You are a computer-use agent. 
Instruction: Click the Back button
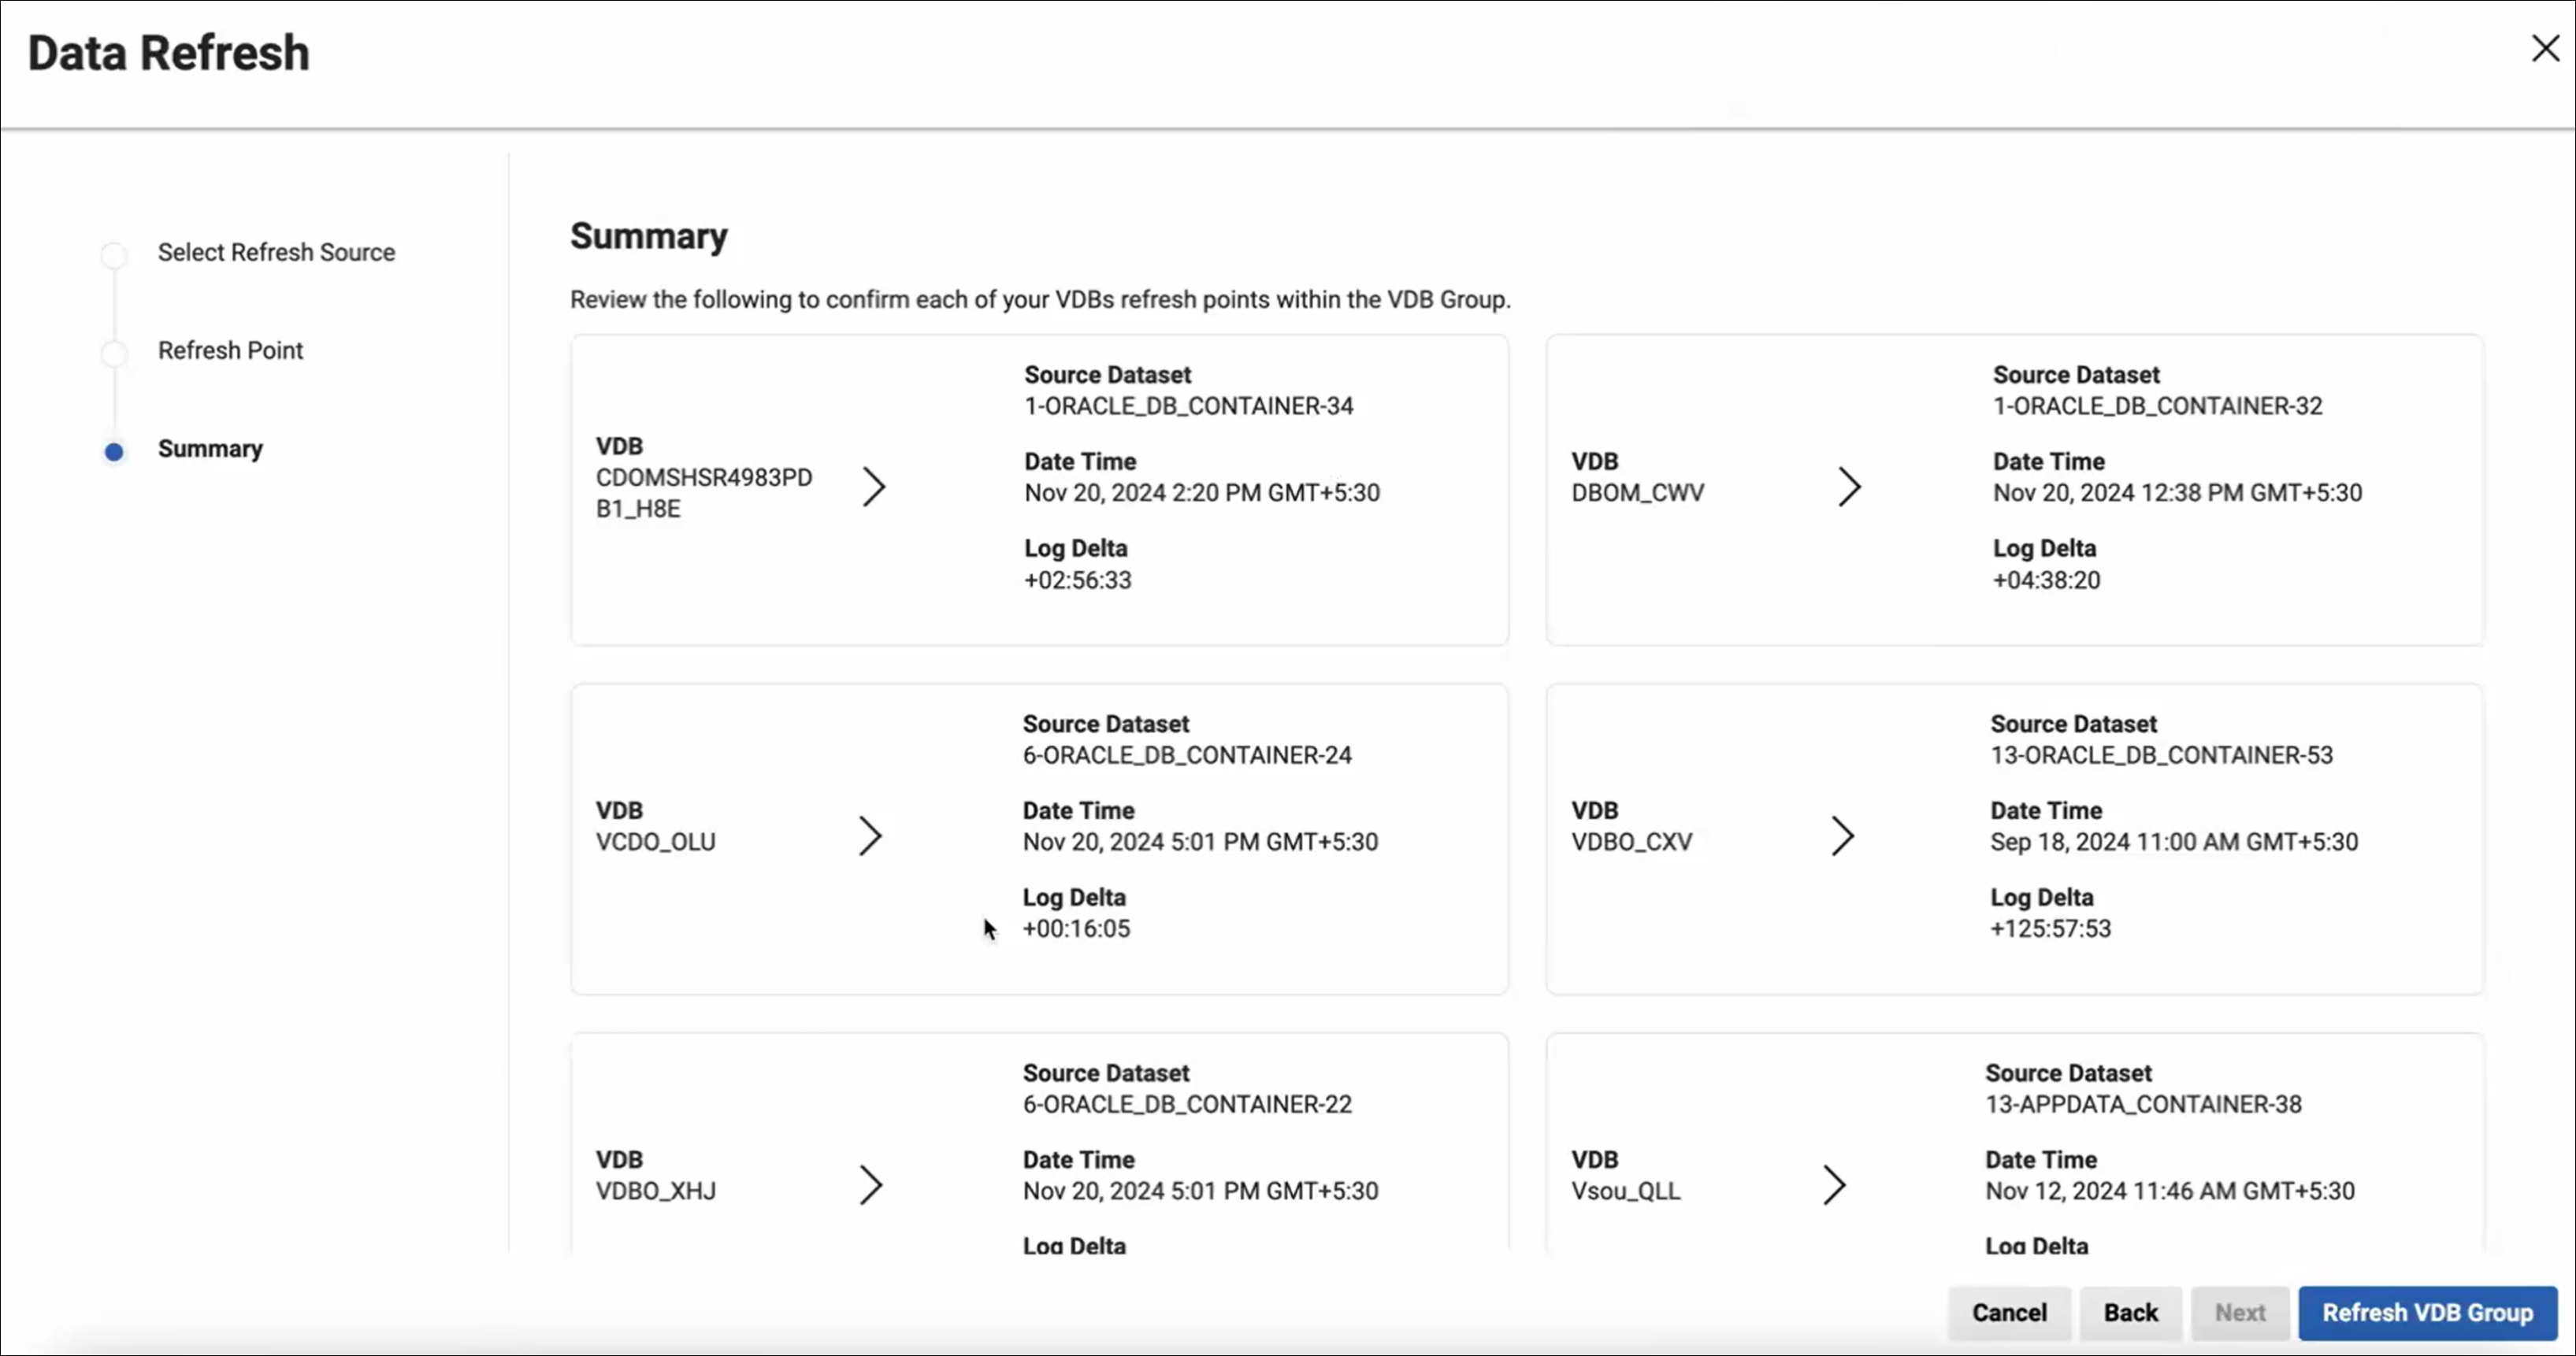2130,1312
